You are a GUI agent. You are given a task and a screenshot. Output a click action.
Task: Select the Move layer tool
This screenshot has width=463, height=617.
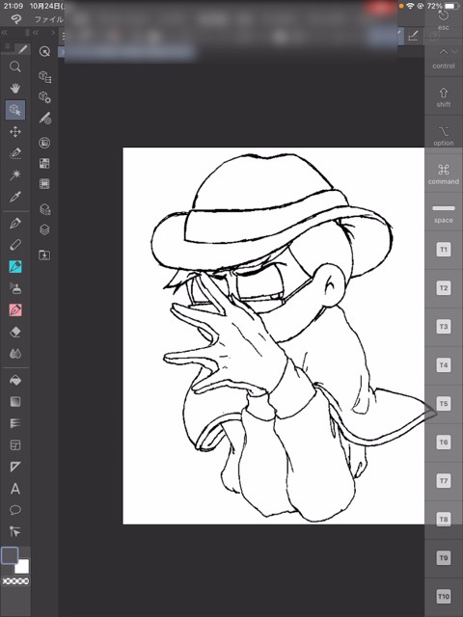click(15, 131)
